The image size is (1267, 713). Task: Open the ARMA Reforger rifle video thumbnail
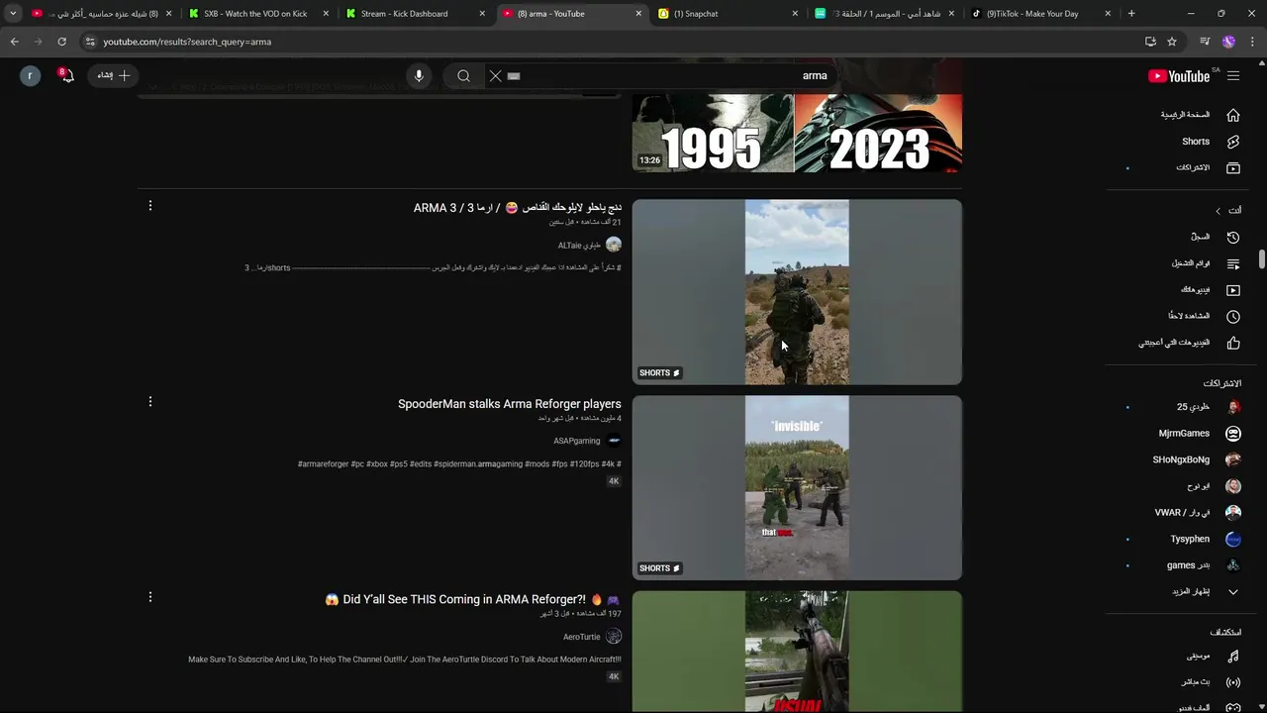coord(797,651)
